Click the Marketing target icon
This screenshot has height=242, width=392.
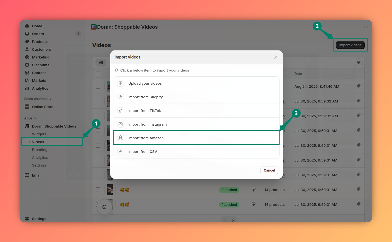tap(27, 57)
